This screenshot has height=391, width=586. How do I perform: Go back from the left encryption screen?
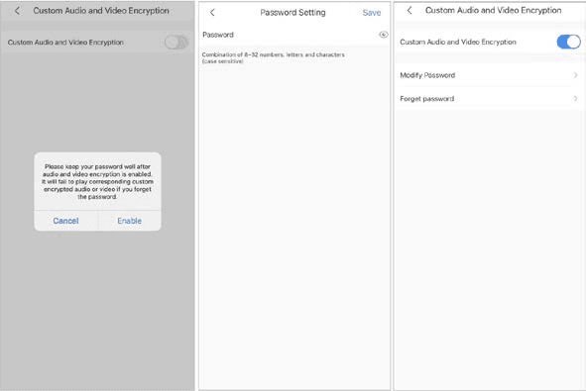point(17,11)
